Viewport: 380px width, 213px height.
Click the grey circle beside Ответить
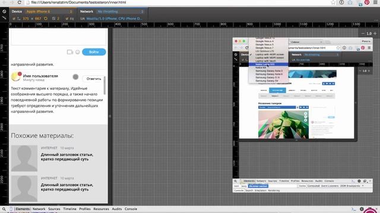coord(75,77)
